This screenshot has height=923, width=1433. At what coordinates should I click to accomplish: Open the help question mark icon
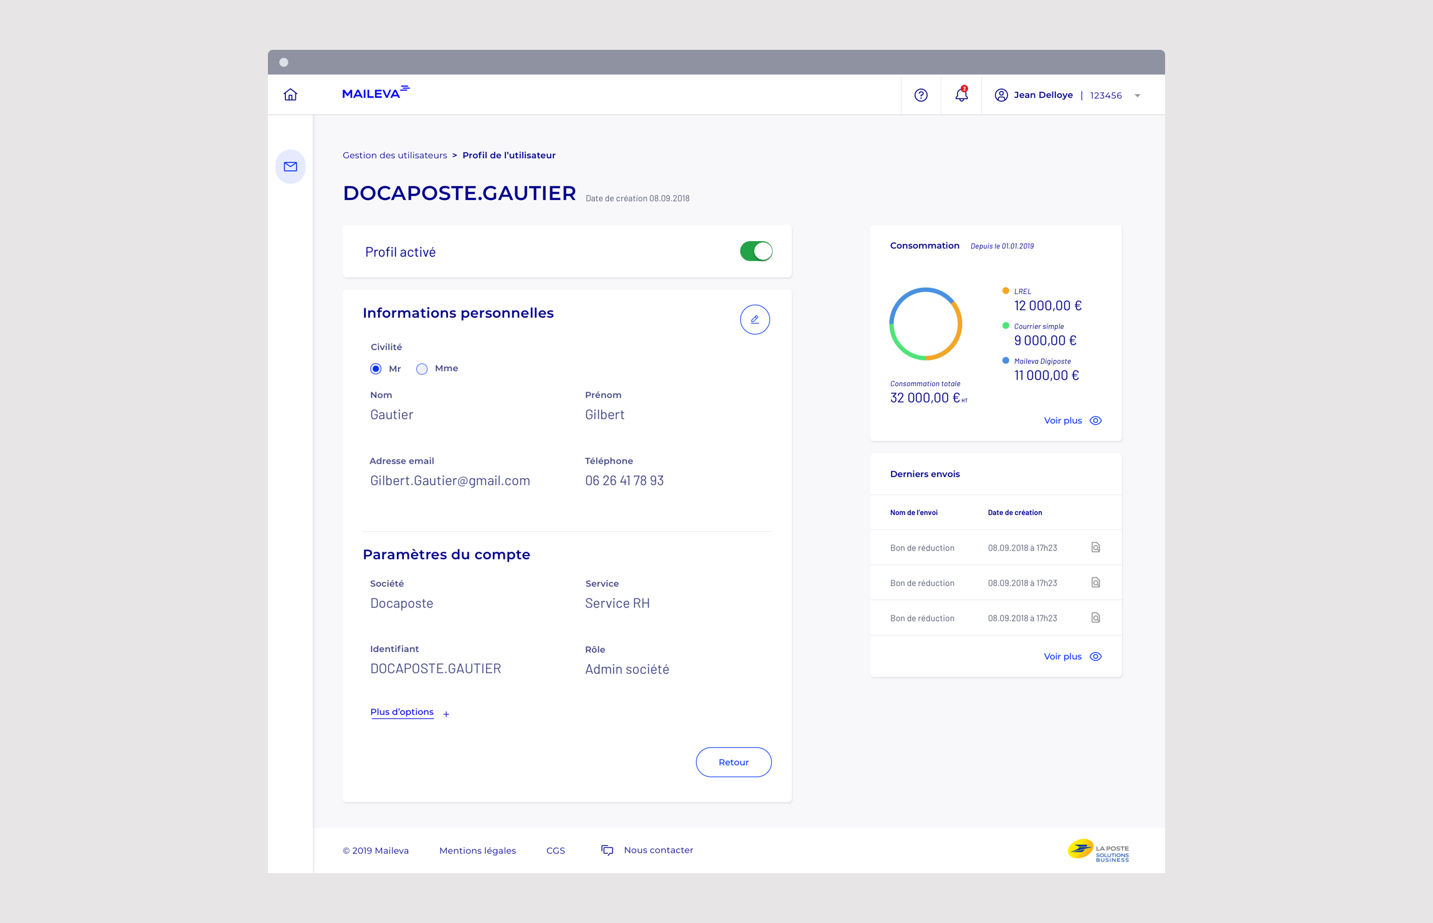click(921, 95)
